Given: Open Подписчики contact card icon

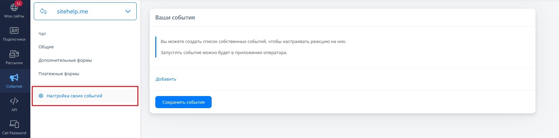Looking at the screenshot, I should (x=14, y=31).
